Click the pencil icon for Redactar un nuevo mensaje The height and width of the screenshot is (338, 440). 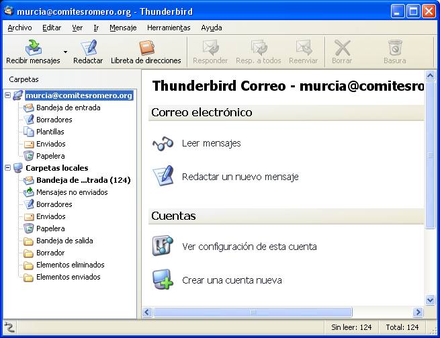point(163,177)
